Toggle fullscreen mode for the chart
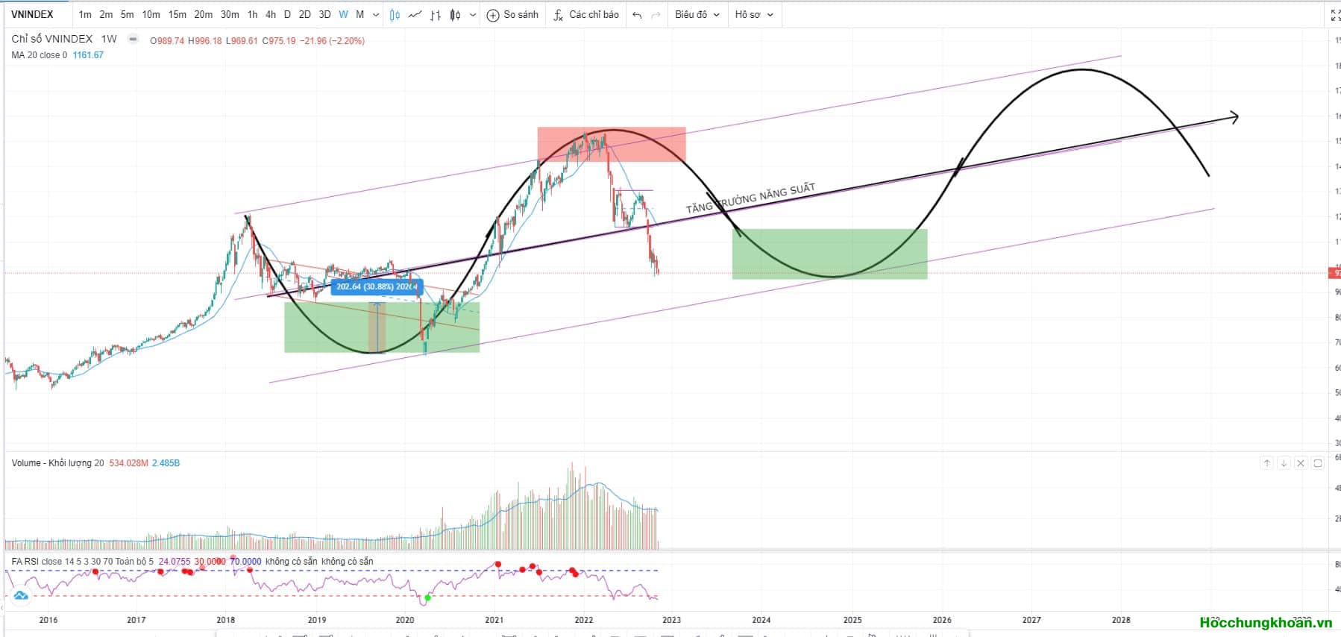 (x=1334, y=15)
